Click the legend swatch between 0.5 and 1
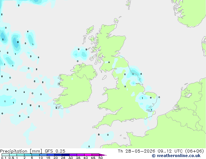The image size is (206, 159). click(x=13, y=155)
